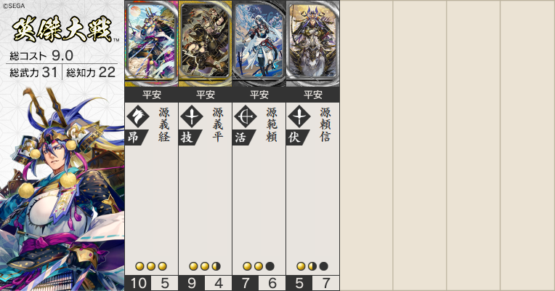This screenshot has height=291, width=555.
Task: Click the 平安 era label above 源範頼
Action: (259, 95)
